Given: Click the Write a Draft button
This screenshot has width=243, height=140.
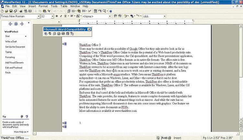Looking at the screenshot, I should click(x=16, y=41).
